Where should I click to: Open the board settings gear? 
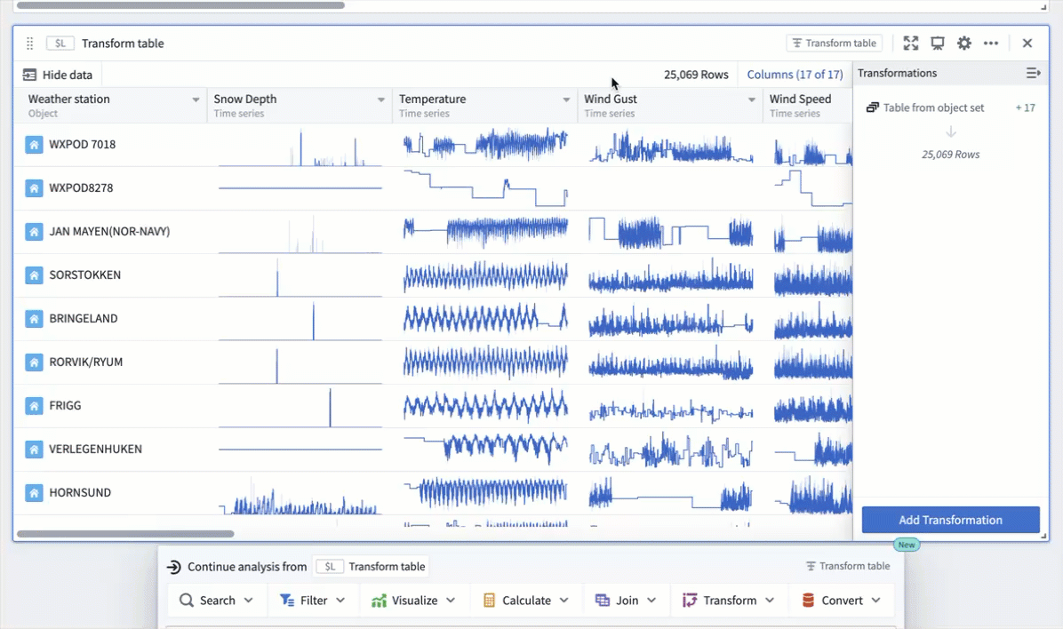964,43
